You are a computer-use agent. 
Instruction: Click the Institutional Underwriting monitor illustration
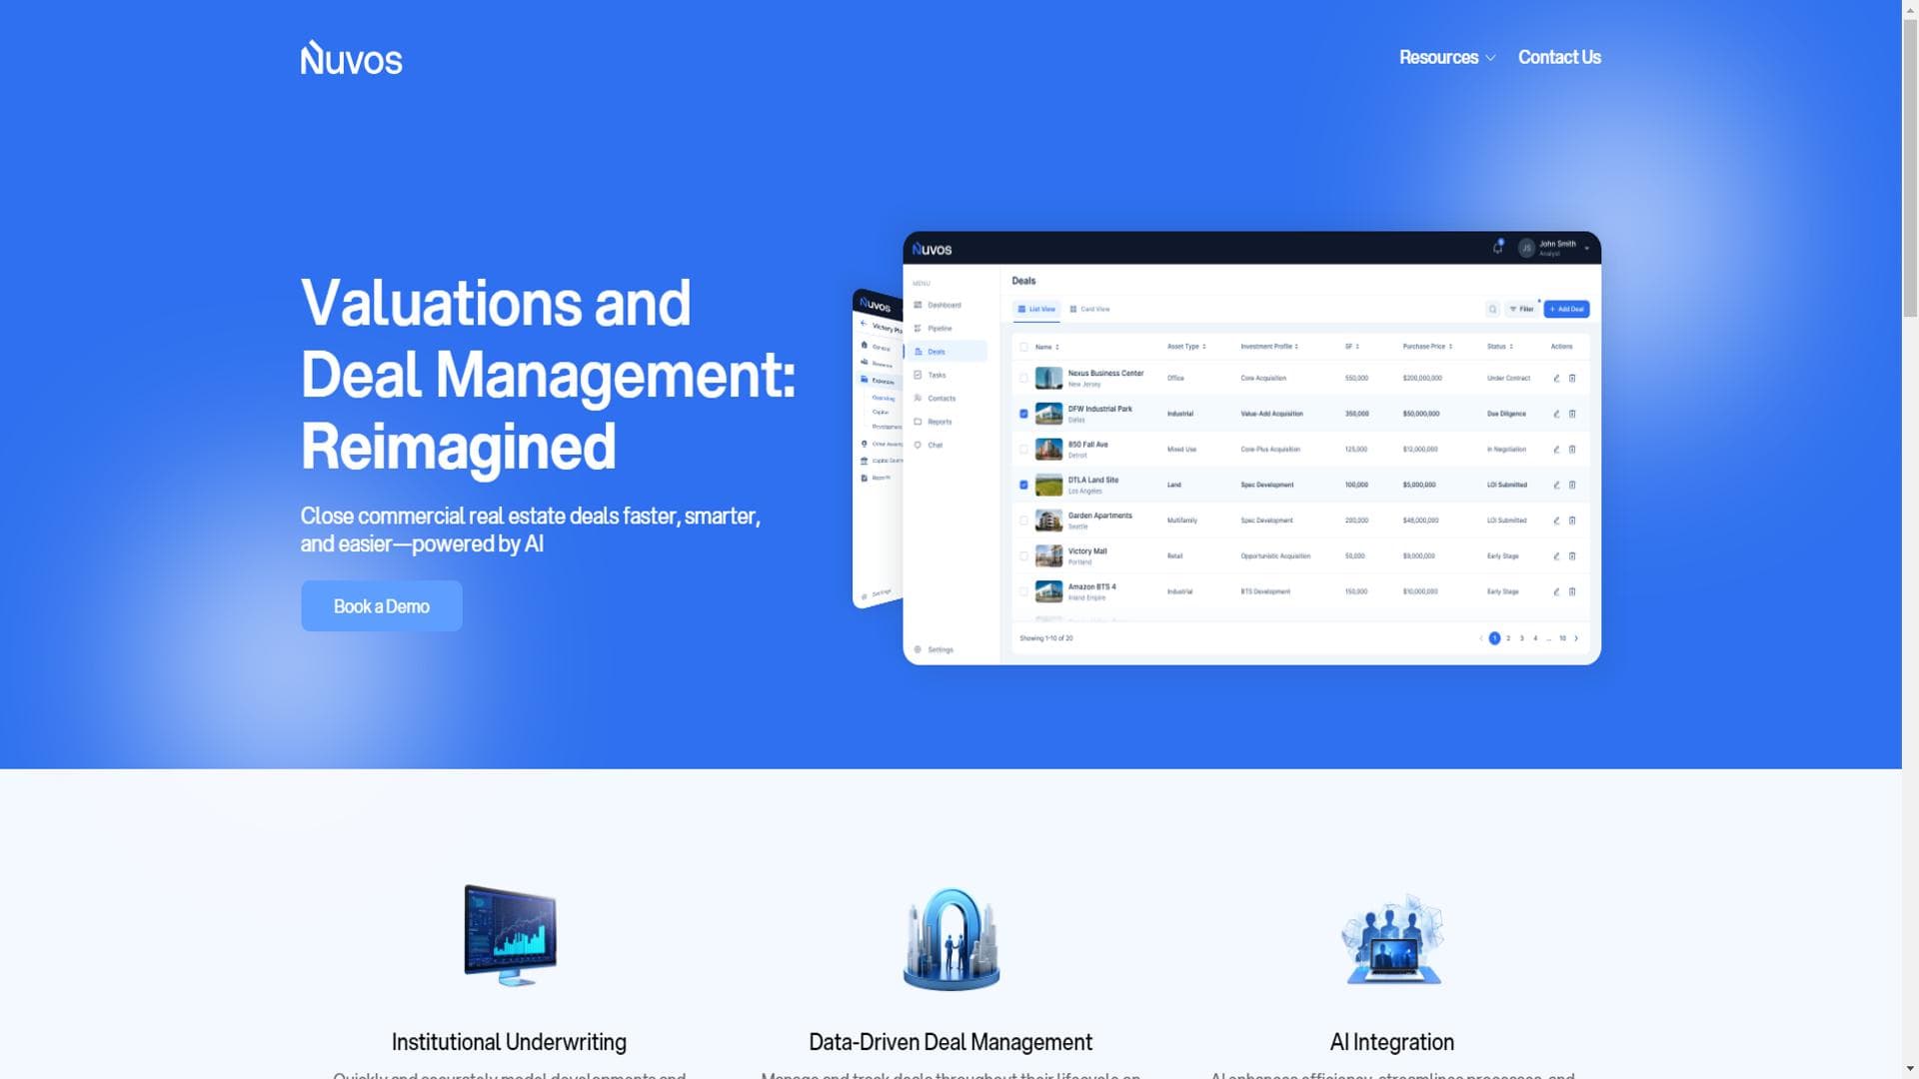(510, 936)
